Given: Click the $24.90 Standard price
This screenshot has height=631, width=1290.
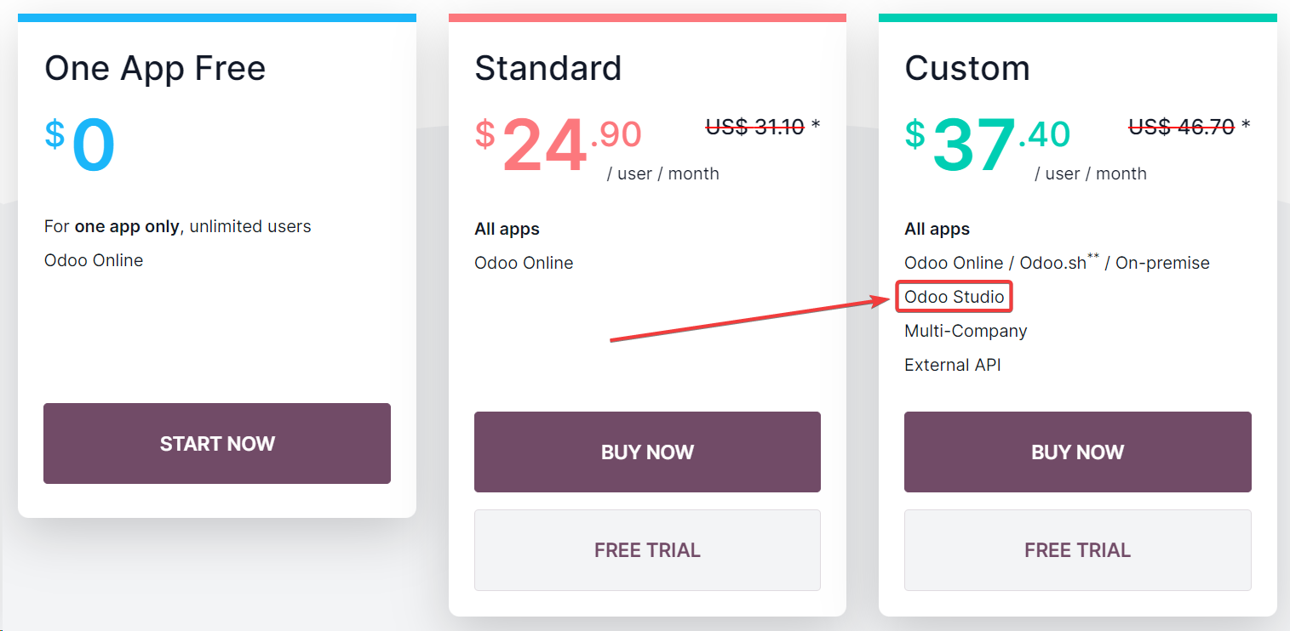Looking at the screenshot, I should point(559,145).
